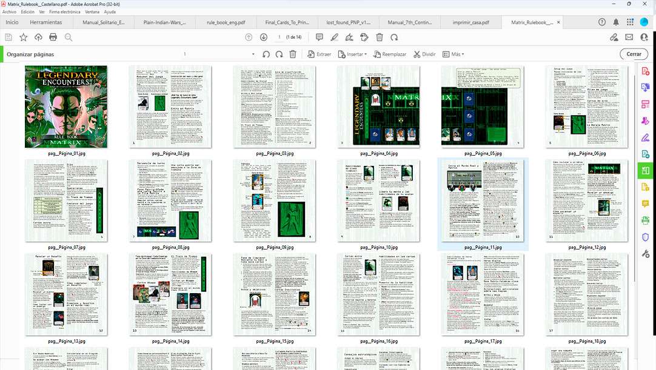Rotate pages clockwise

[x=279, y=54]
